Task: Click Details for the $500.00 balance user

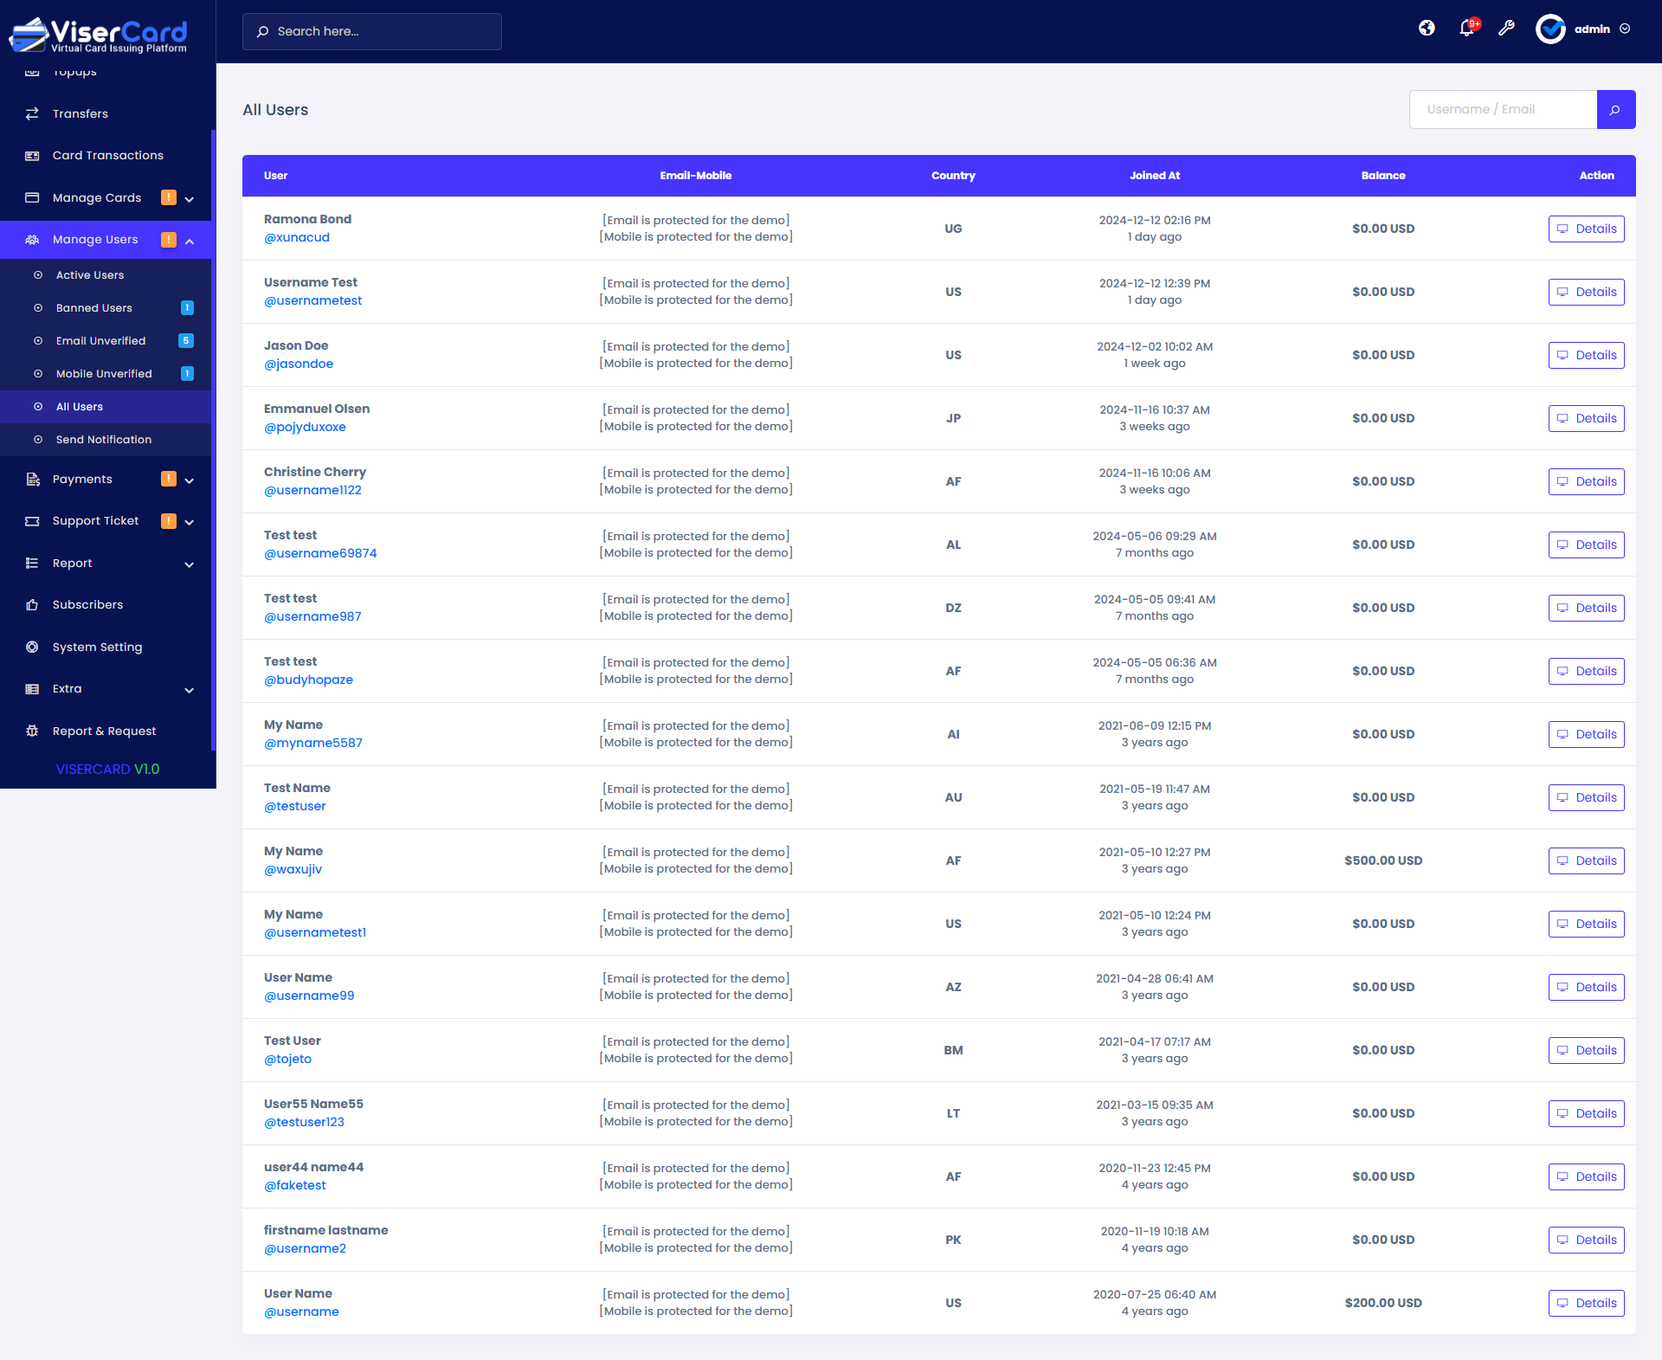Action: coord(1586,861)
